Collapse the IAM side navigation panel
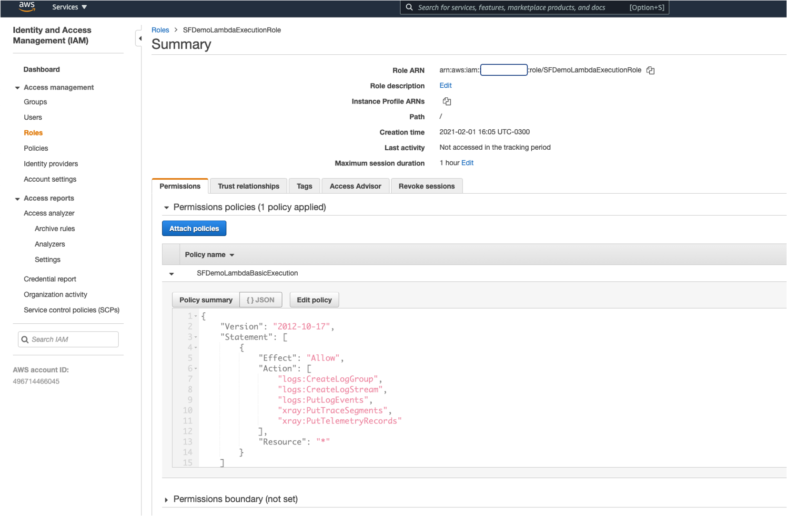This screenshot has height=516, width=787. click(x=140, y=38)
